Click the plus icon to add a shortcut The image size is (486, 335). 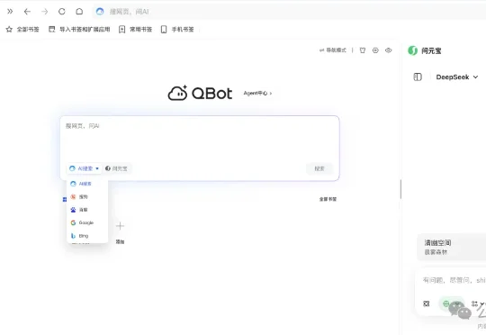pyautogui.click(x=120, y=226)
